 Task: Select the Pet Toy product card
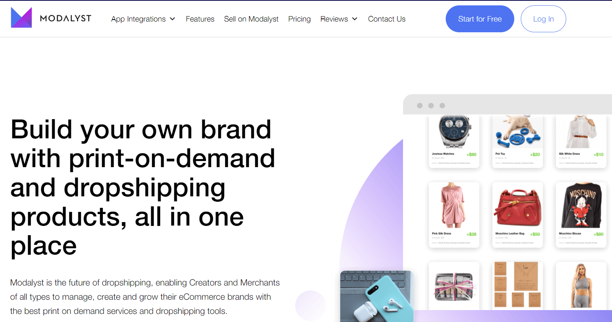click(x=517, y=141)
